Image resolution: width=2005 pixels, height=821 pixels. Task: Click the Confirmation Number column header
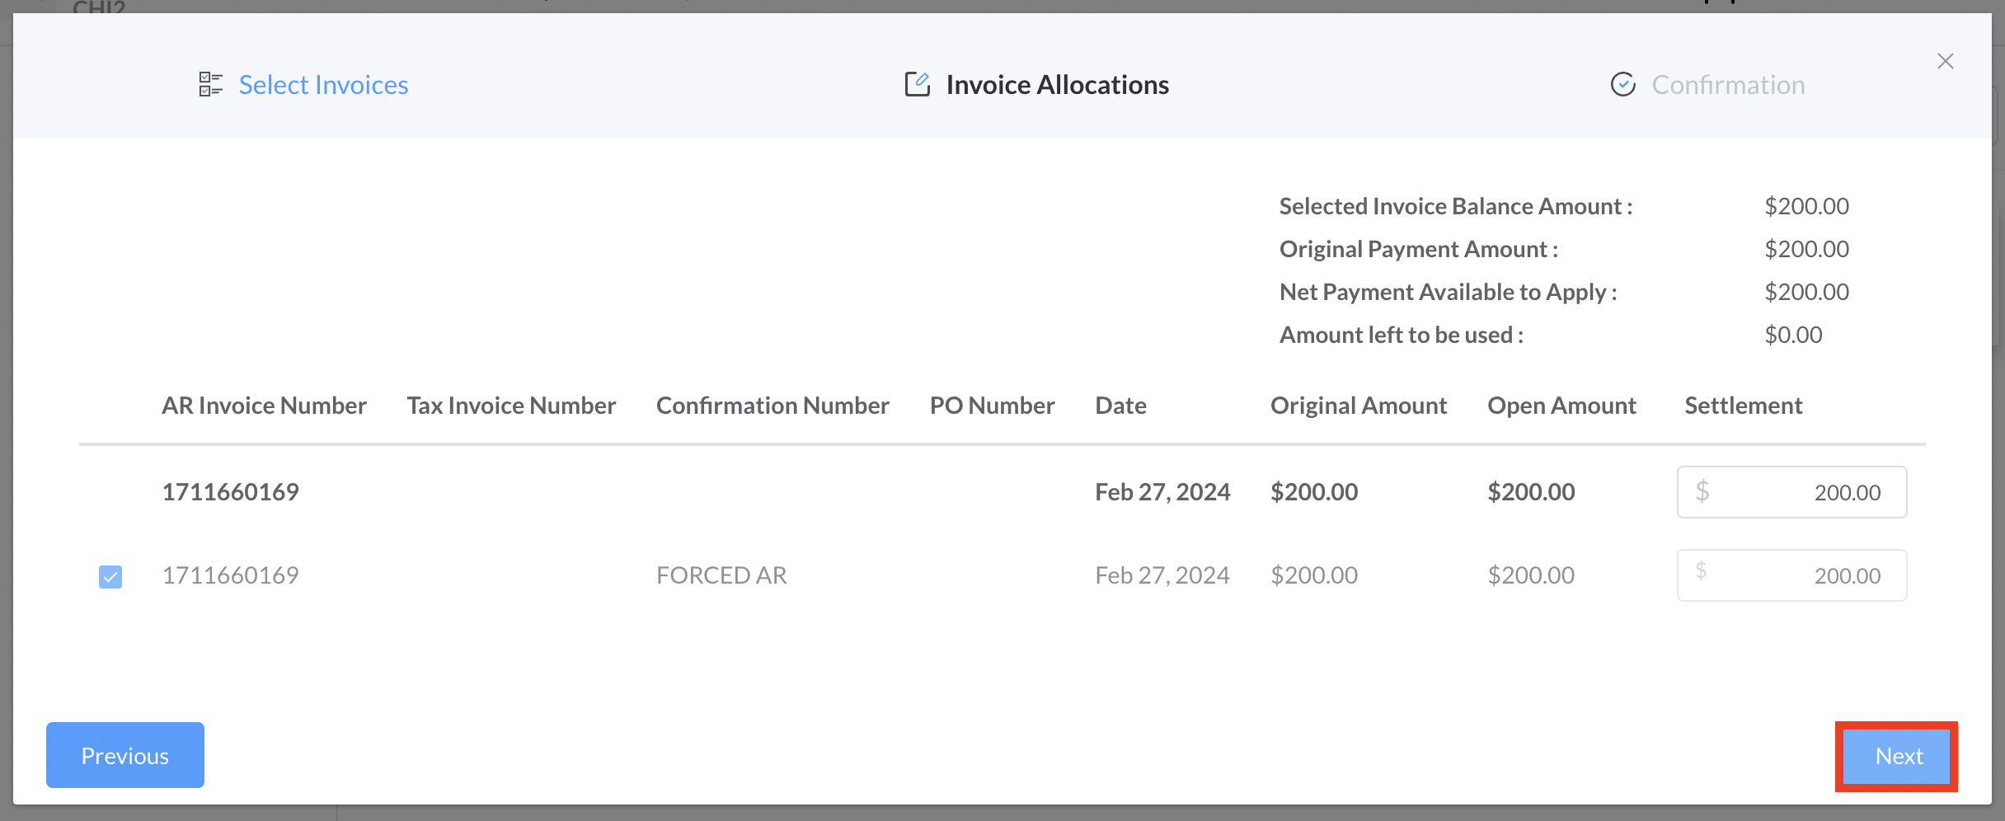tap(772, 406)
